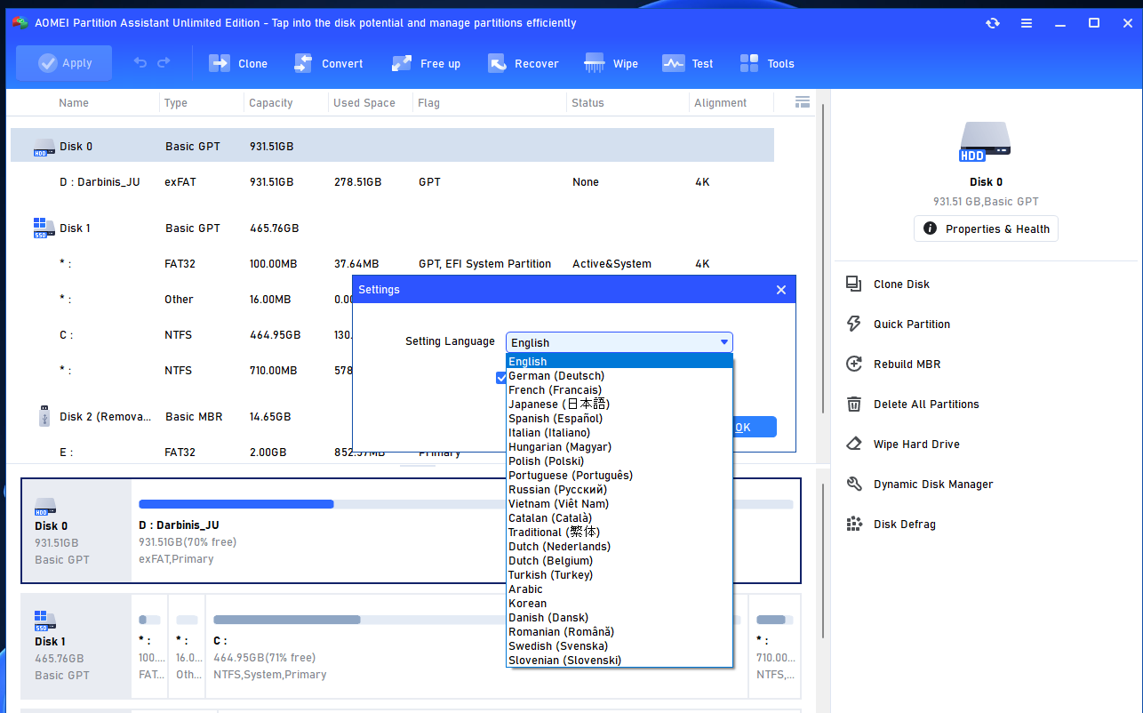Open the Recover tool
The width and height of the screenshot is (1143, 713).
523,63
